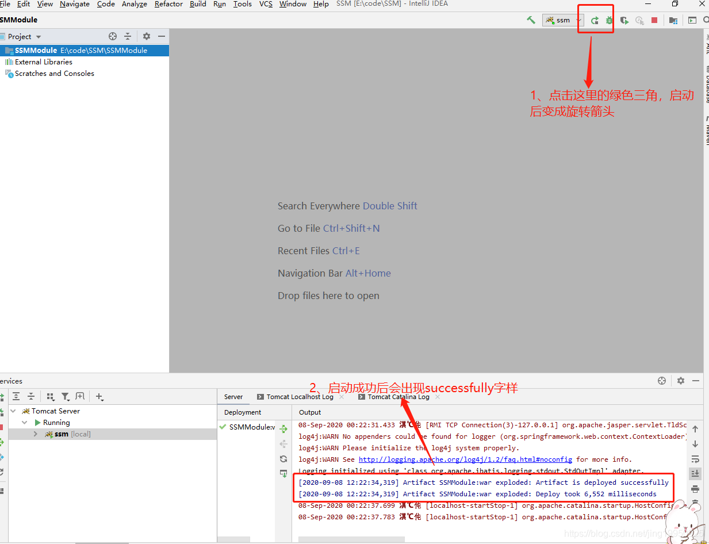Collapse all in Services toolbar
This screenshot has height=544, width=709.
(31, 397)
